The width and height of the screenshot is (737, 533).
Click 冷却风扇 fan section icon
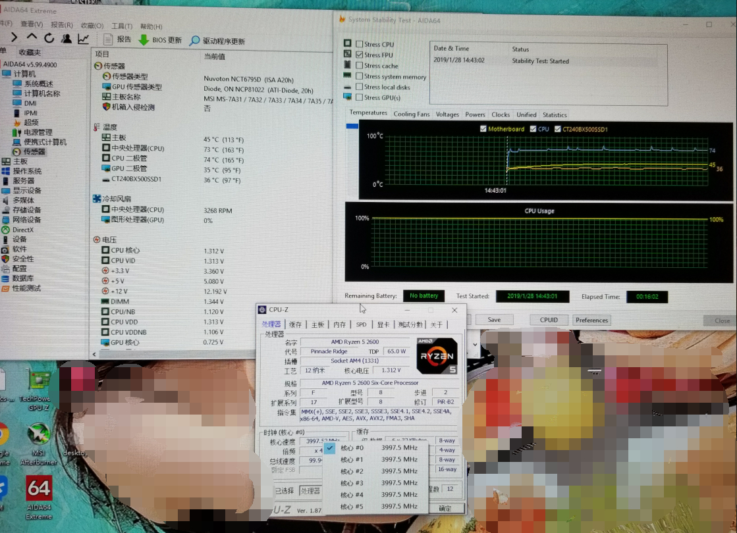point(96,199)
